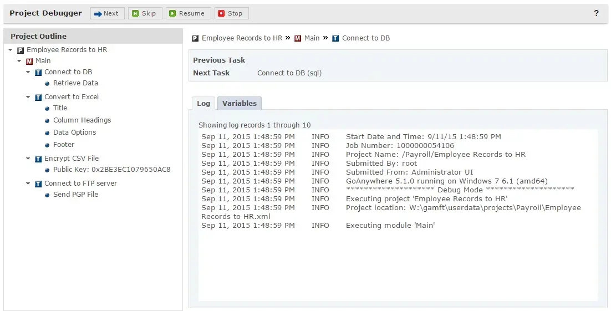Collapse the Connect to DB tree node
Image resolution: width=611 pixels, height=311 pixels.
[x=28, y=72]
